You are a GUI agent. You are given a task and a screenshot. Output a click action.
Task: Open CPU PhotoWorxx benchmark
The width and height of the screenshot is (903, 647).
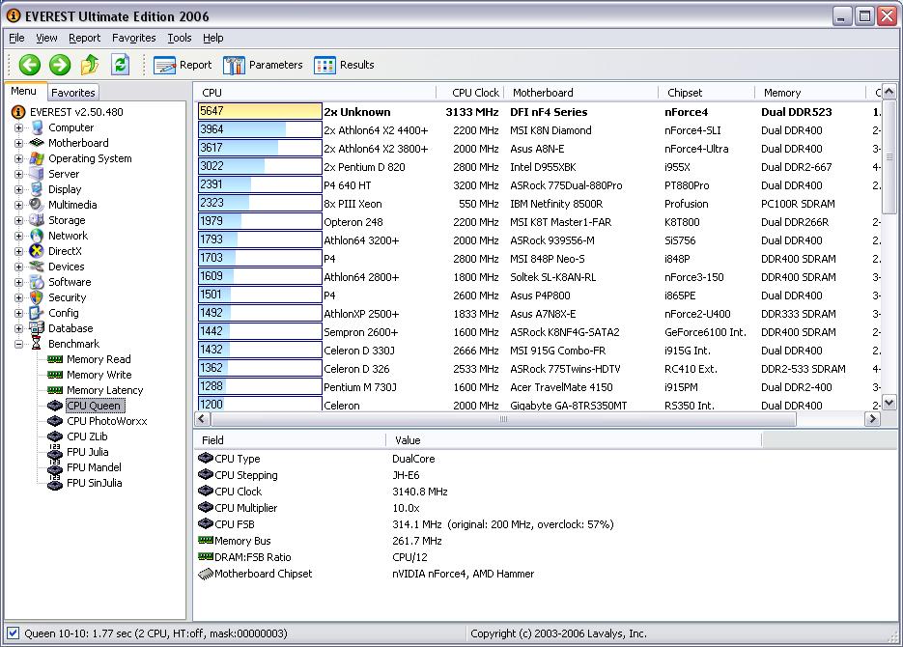point(107,421)
